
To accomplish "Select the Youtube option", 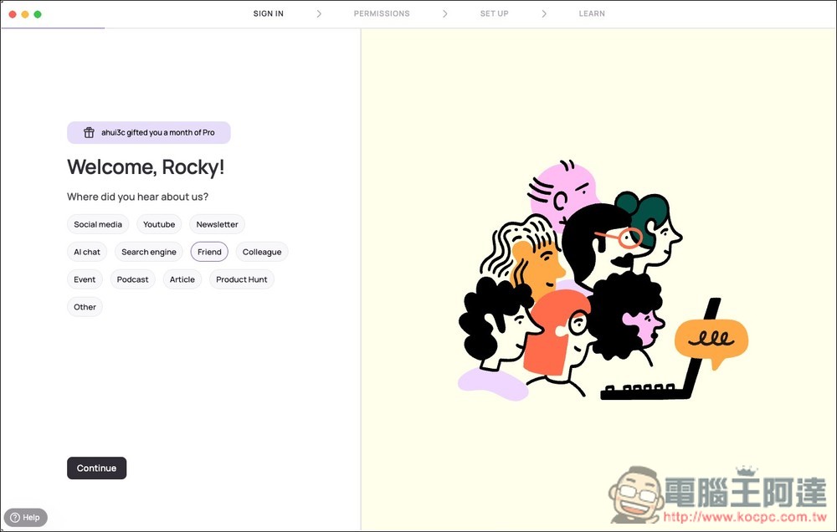I will 159,224.
